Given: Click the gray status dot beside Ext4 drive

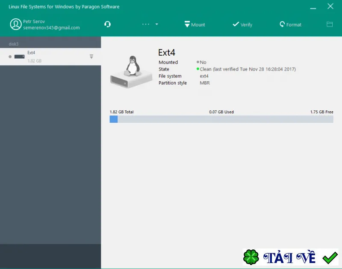Looking at the screenshot, I should pyautogui.click(x=10, y=57).
